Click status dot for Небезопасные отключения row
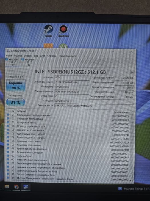Image resolution: width=150 pixels, height=201 pixels. coord(8,159)
